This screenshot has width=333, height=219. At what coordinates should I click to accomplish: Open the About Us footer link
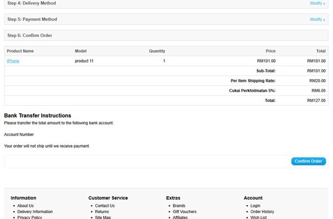pyautogui.click(x=26, y=206)
